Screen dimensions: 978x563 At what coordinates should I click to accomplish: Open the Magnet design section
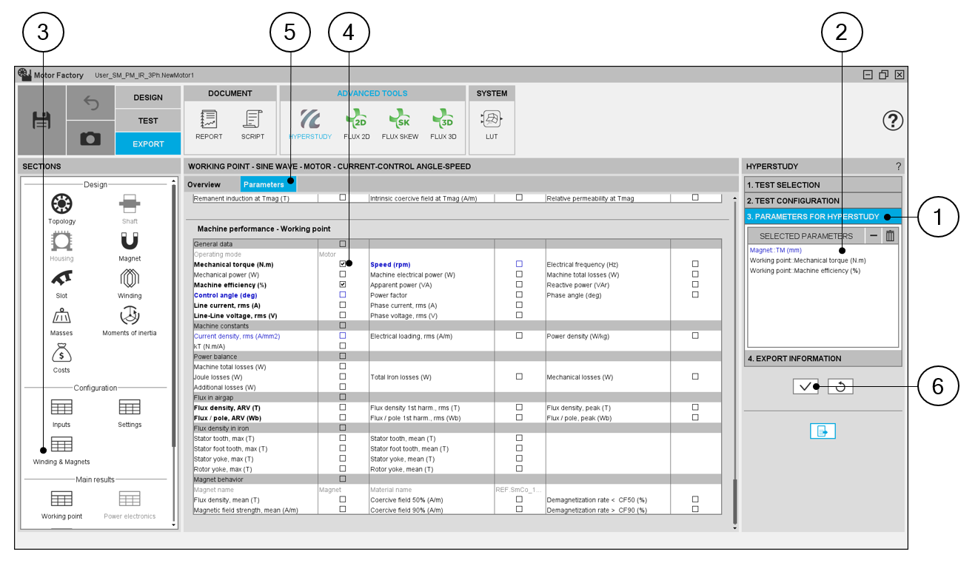click(x=130, y=246)
